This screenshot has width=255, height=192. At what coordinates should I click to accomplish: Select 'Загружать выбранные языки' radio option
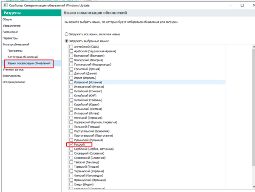(x=67, y=41)
